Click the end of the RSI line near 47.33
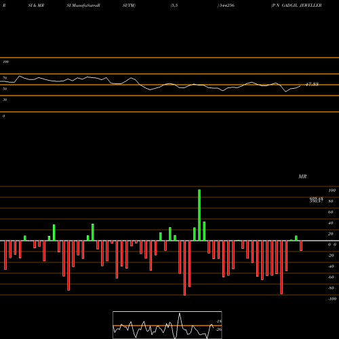The image size is (339, 339). tap(300, 86)
